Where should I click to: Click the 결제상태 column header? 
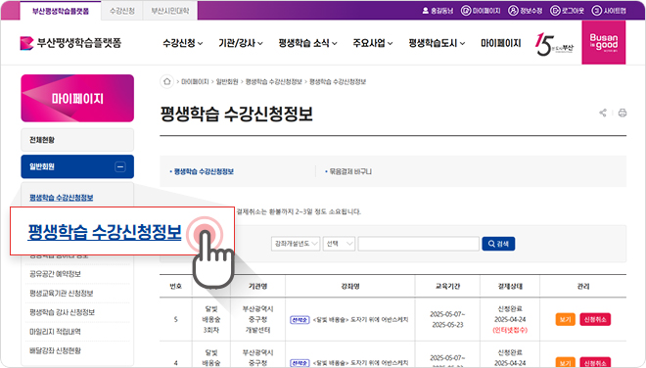510,286
